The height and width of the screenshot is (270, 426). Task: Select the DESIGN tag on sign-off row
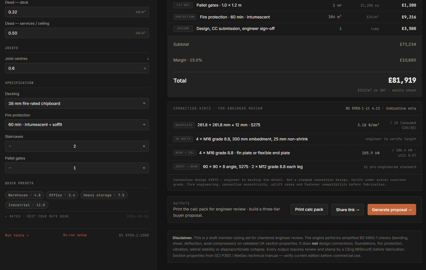183,29
